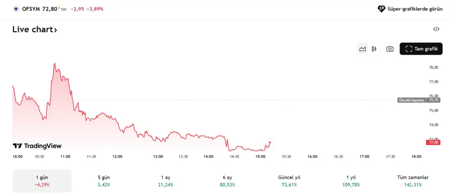Click the latest price dot on chart line
Screen dimensions: 450x195
(270, 142)
